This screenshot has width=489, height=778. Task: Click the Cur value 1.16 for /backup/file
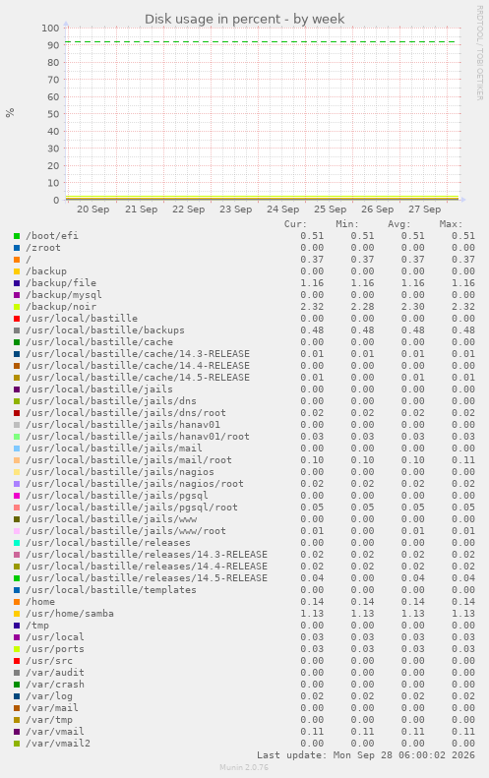point(312,283)
